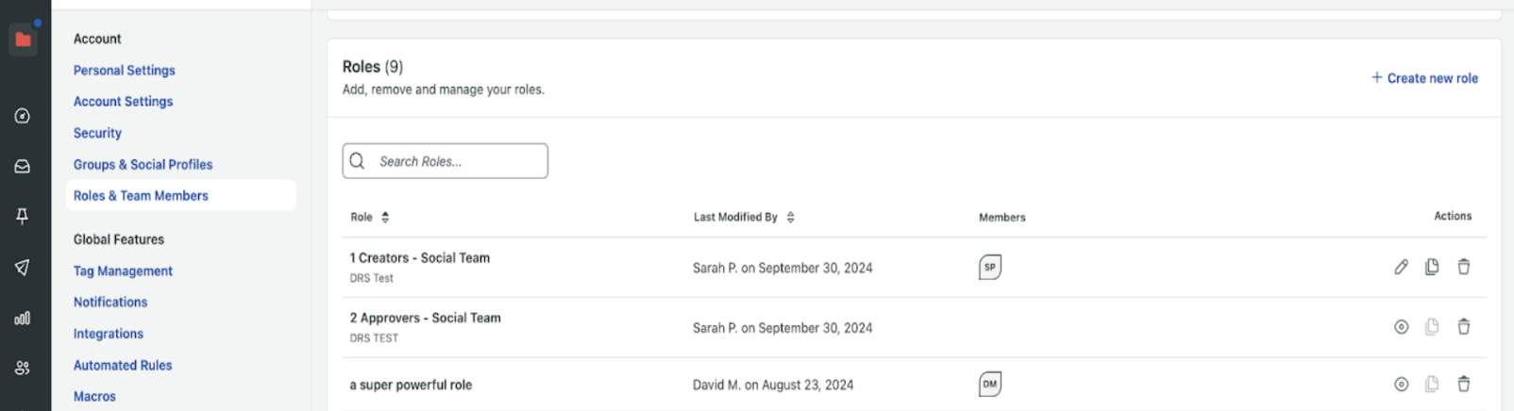This screenshot has height=411, width=1514.
Task: Create a new role
Action: 1424,78
